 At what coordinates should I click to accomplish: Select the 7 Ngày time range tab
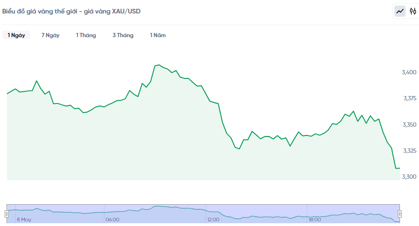point(50,35)
